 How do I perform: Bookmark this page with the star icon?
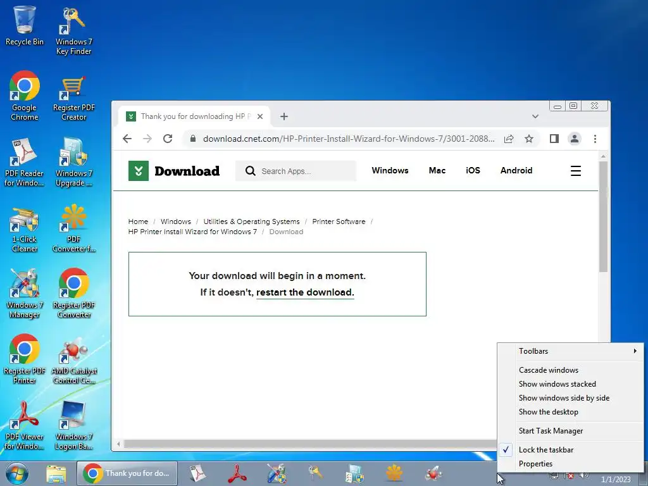(x=529, y=139)
